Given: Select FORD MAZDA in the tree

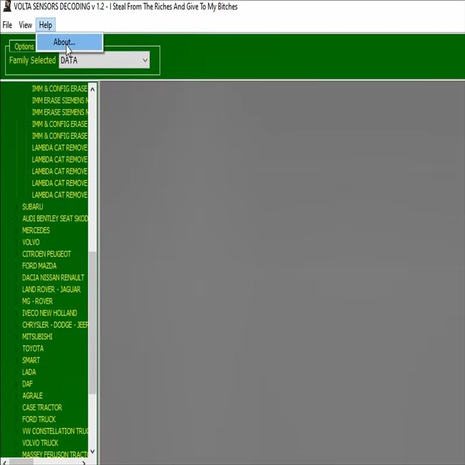Looking at the screenshot, I should (39, 266).
